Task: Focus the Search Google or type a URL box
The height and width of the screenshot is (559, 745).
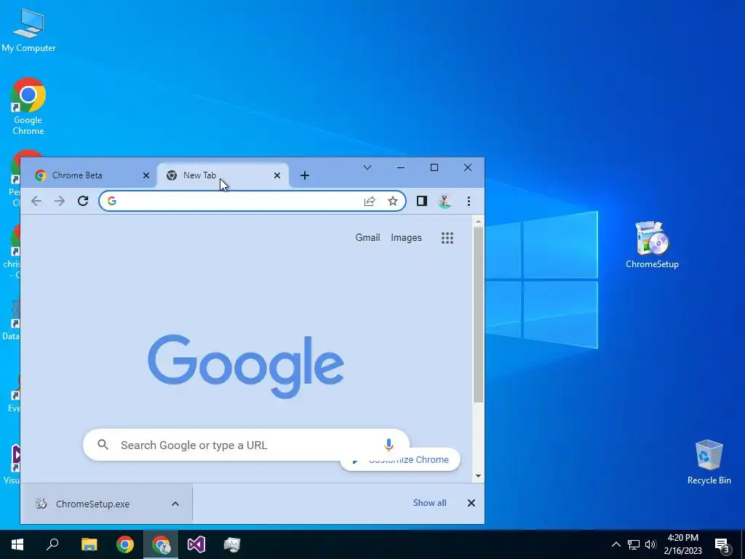Action: coord(246,445)
